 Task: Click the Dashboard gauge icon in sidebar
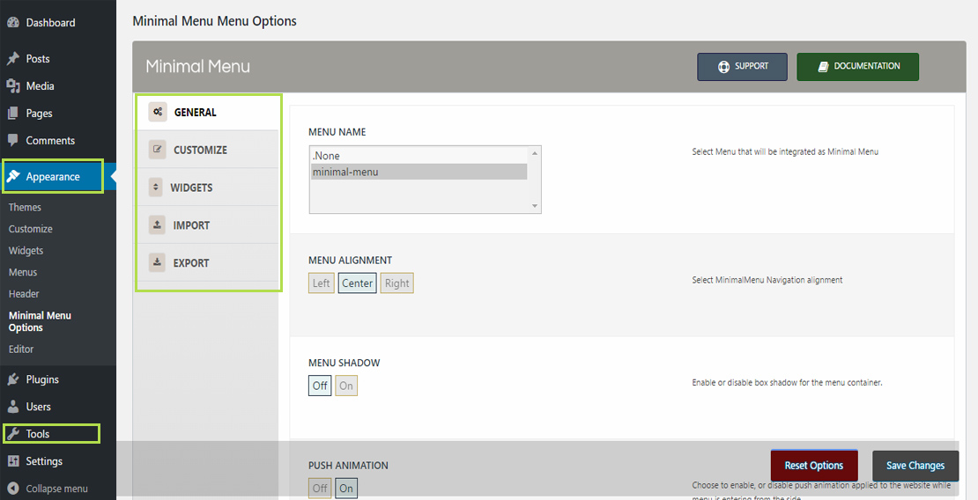tap(13, 22)
